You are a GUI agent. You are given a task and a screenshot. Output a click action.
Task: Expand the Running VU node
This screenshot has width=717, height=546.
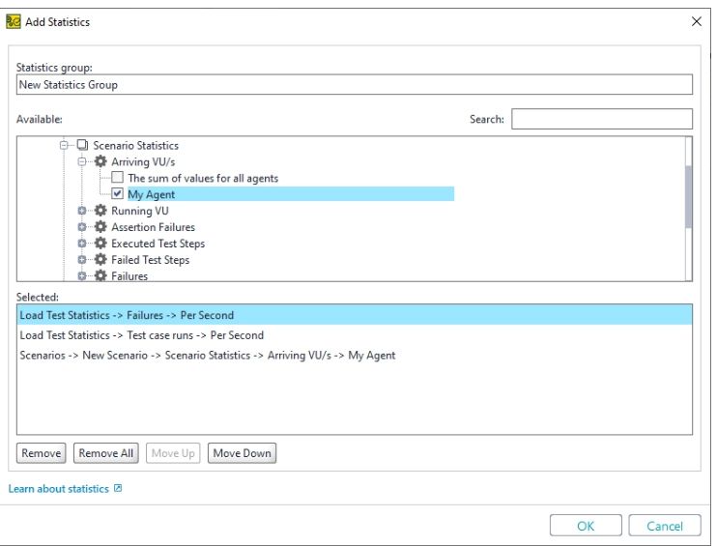[x=82, y=211]
